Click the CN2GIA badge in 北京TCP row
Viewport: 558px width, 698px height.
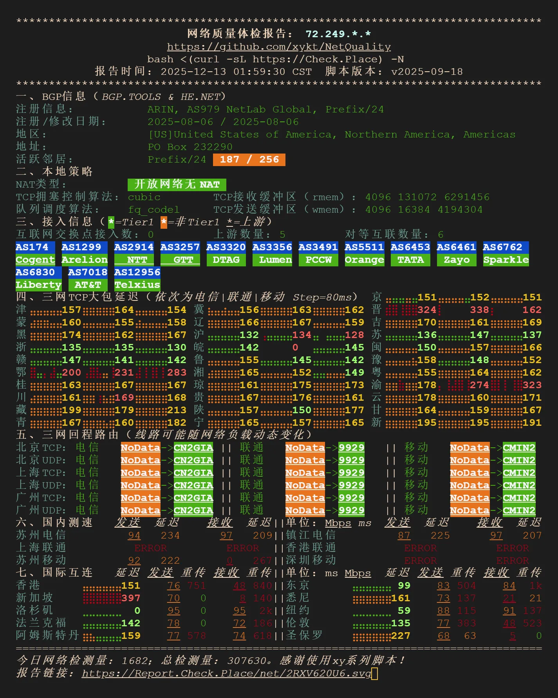click(193, 448)
